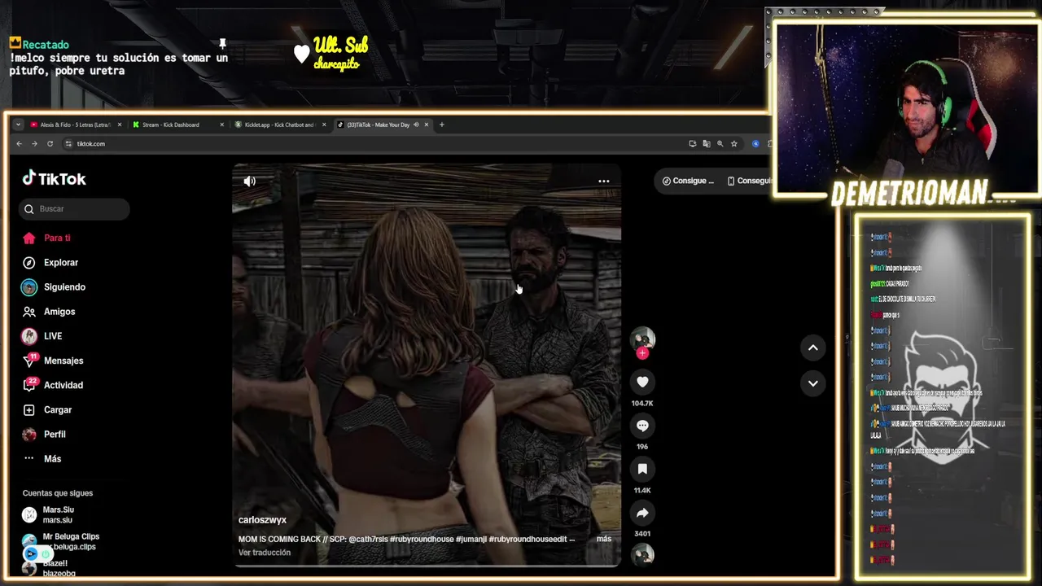Click the 104.7K likes count

tap(642, 404)
